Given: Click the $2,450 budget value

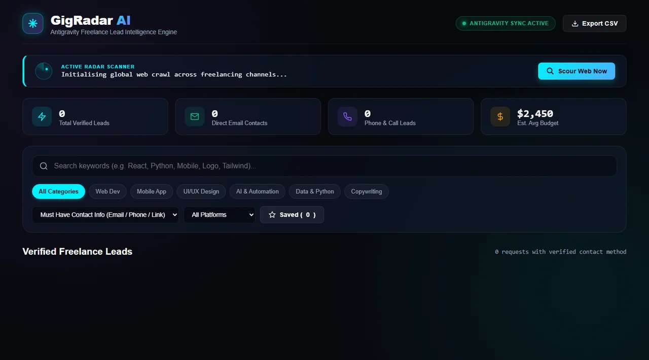Looking at the screenshot, I should (535, 113).
